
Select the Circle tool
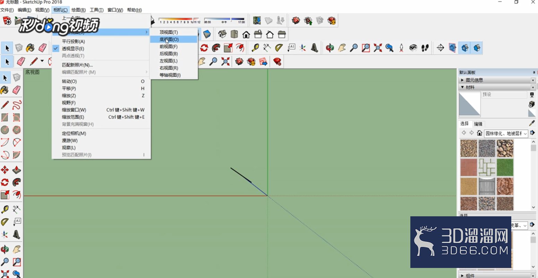pos(5,130)
